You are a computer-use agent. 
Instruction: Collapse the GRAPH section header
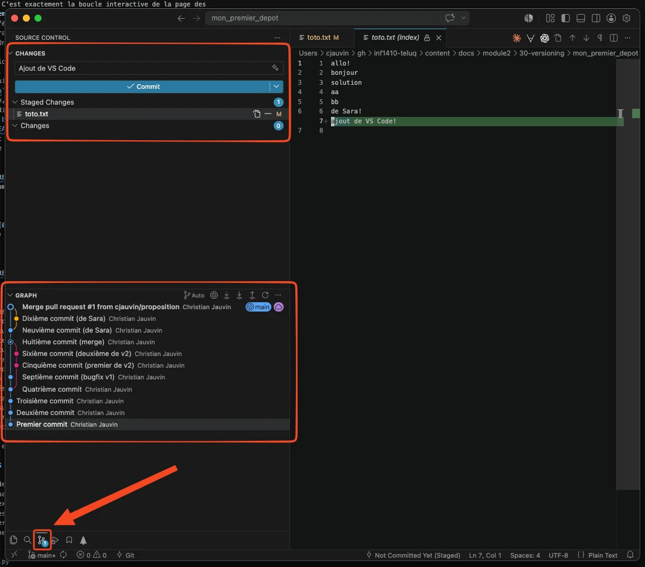click(26, 295)
